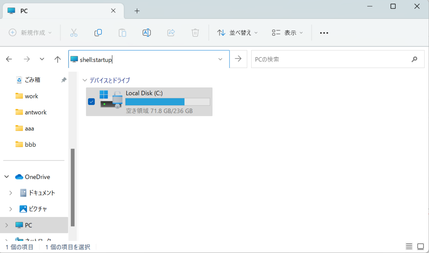Screen dimensions: 429x253
Task: Click the C: drive usage bar
Action: pos(168,102)
